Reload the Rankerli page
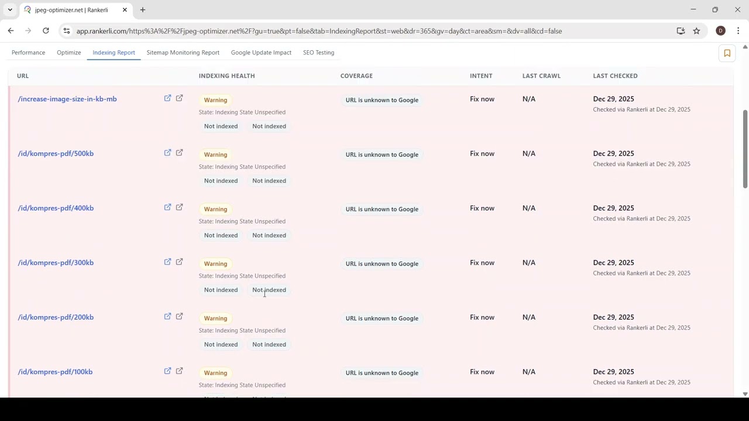The height and width of the screenshot is (421, 749). click(46, 31)
